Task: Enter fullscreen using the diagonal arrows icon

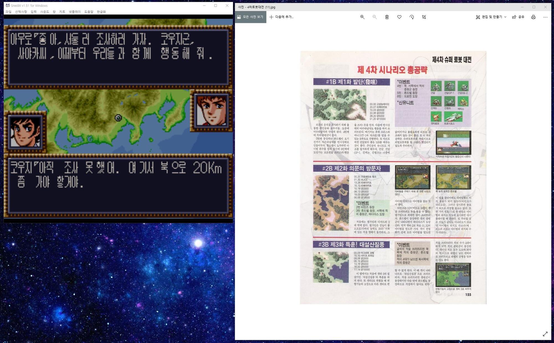Action: pos(545,334)
